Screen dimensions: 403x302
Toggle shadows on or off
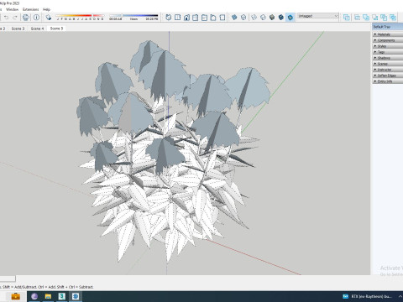[x=49, y=18]
